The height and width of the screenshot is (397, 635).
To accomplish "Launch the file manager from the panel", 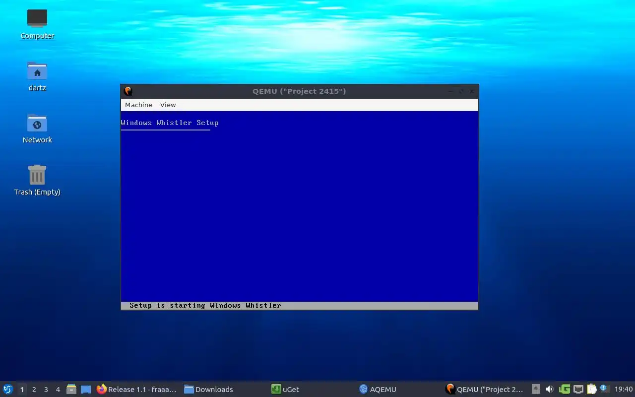I will pyautogui.click(x=71, y=390).
